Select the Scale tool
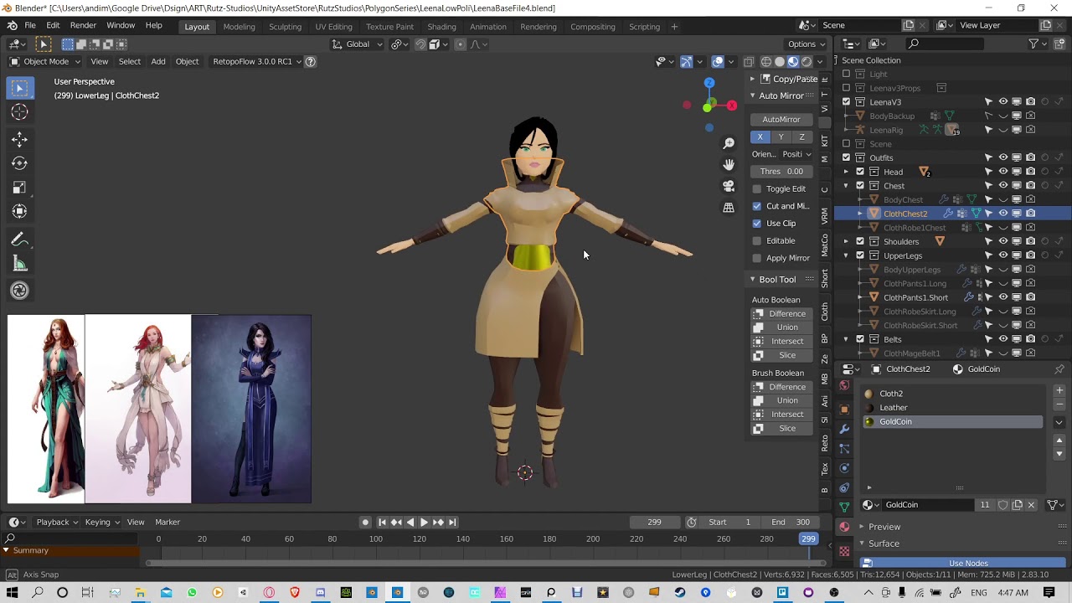Viewport: 1072px width, 603px height. tap(19, 188)
